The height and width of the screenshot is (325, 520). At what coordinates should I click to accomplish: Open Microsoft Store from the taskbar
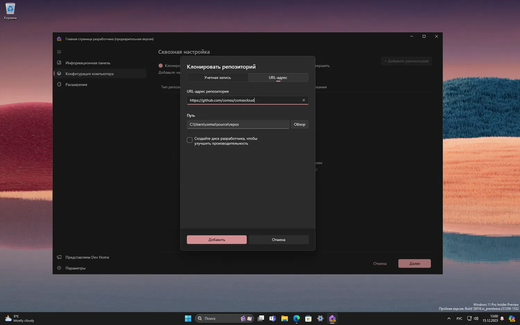tap(308, 318)
